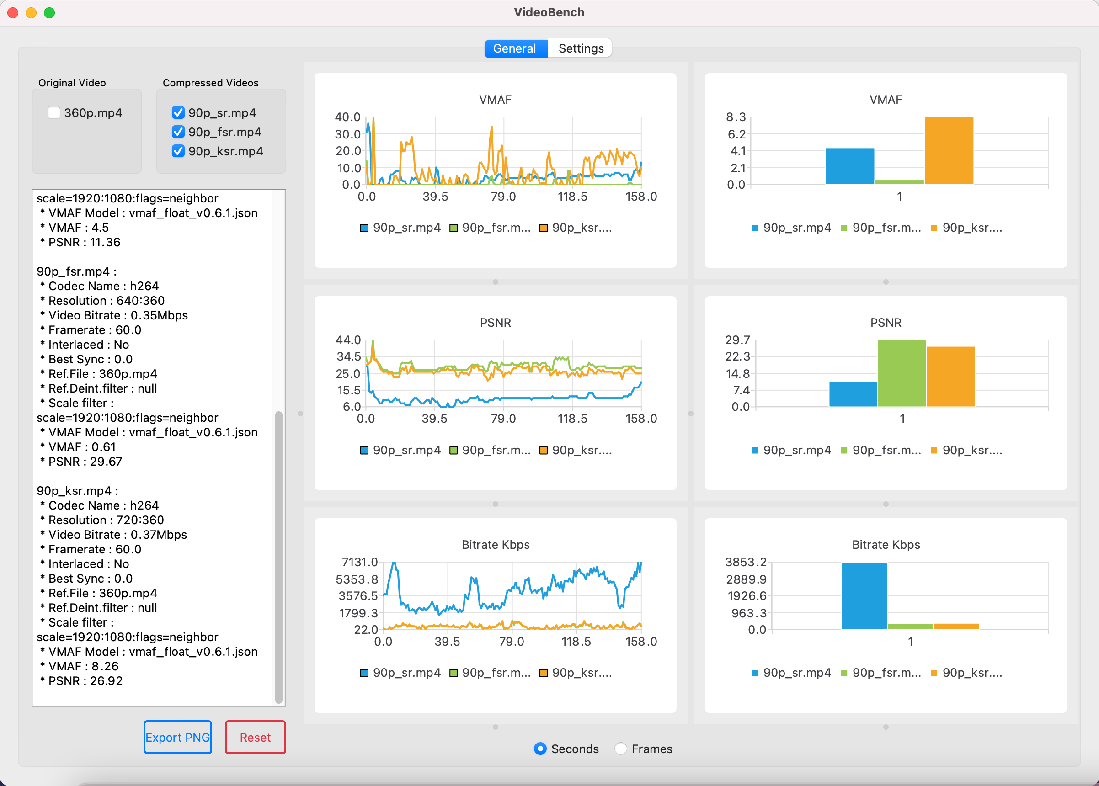Click orange 90p_ksr legend marker in Bitrate line chart

click(543, 673)
